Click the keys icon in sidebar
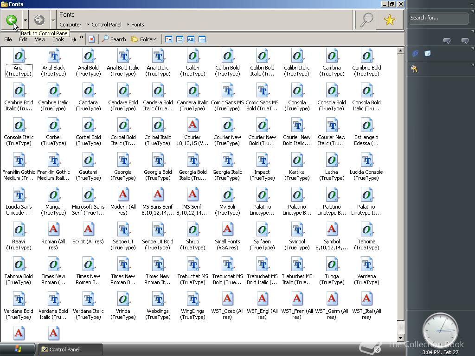Viewport: 475px width, 356px height. 414,69
